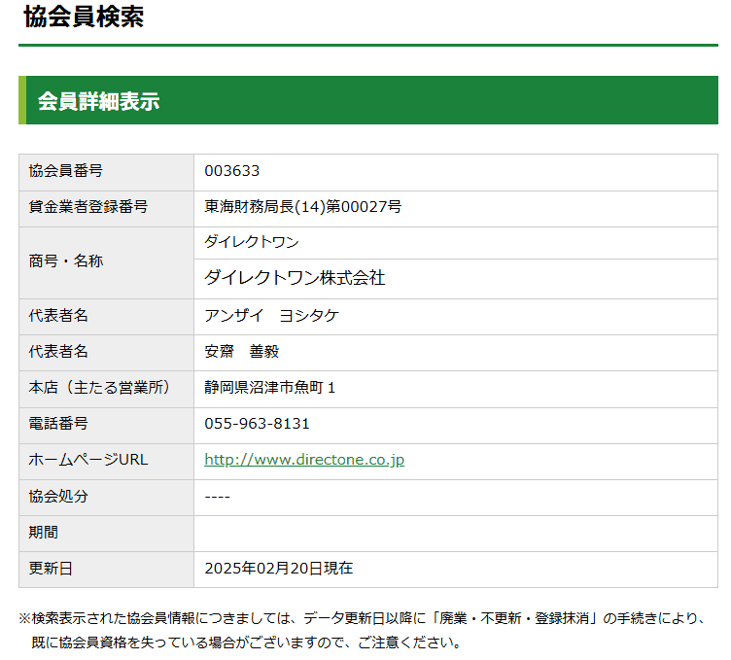Click the ホームページURL label cell

click(88, 460)
